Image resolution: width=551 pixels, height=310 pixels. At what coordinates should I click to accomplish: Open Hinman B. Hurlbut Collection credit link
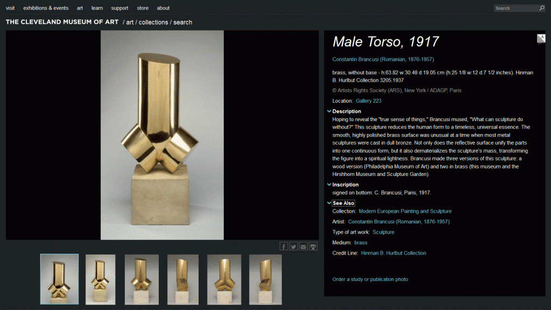pos(393,253)
